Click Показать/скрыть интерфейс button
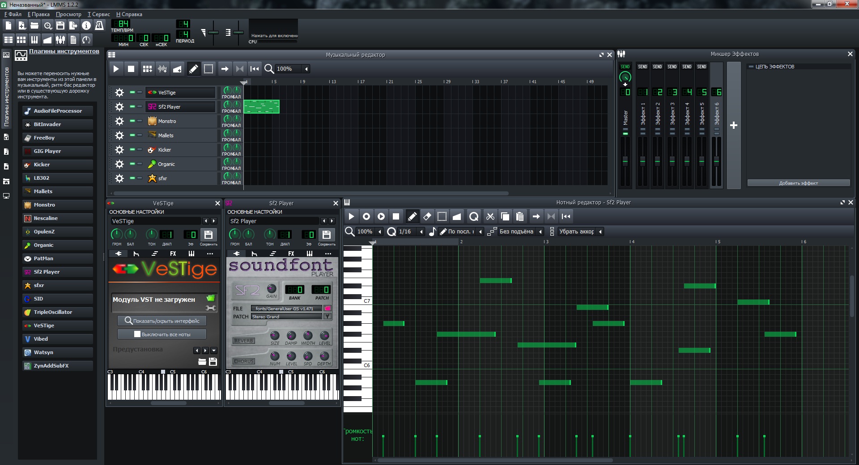The width and height of the screenshot is (859, 465). point(162,321)
